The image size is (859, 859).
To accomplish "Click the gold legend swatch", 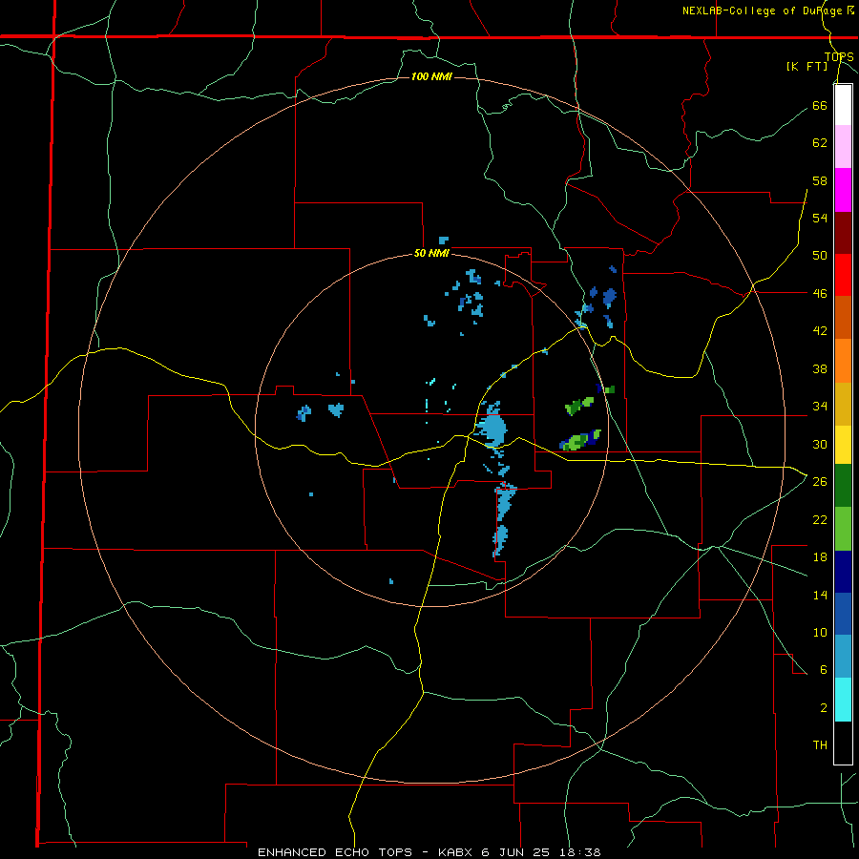I will coord(843,405).
